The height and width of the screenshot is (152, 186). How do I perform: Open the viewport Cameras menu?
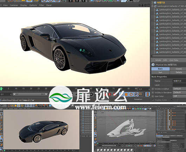click(x=14, y=5)
